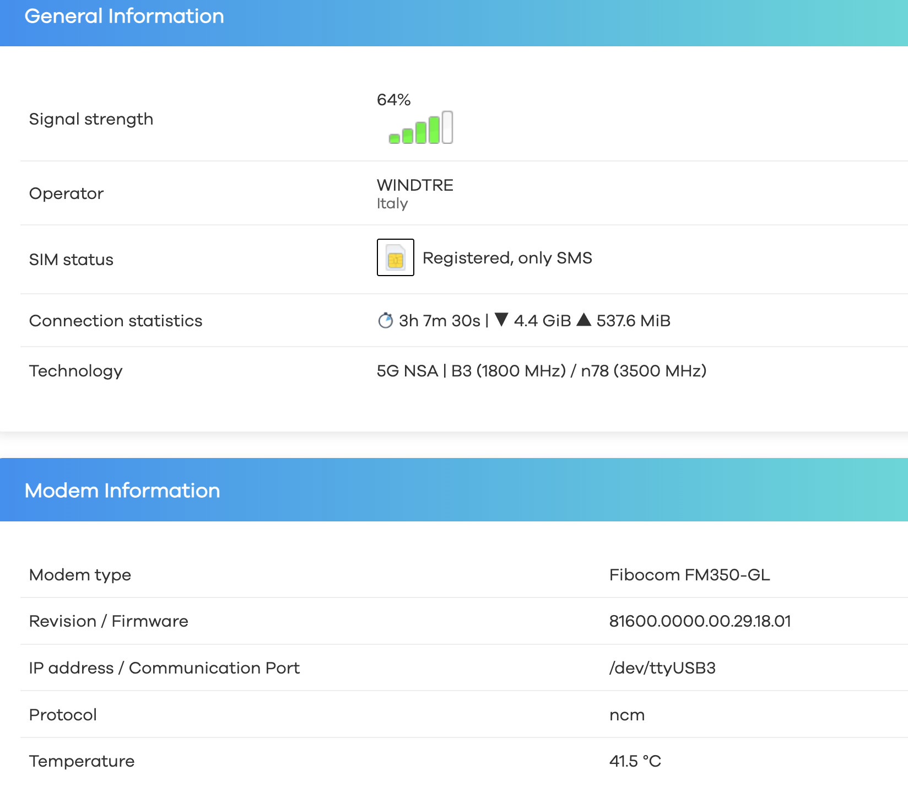Select the 4.4 GiB download value
The image size is (908, 808).
tap(543, 321)
